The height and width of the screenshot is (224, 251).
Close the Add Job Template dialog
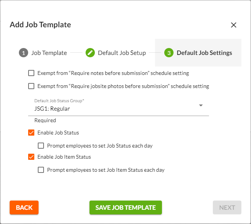[233, 25]
